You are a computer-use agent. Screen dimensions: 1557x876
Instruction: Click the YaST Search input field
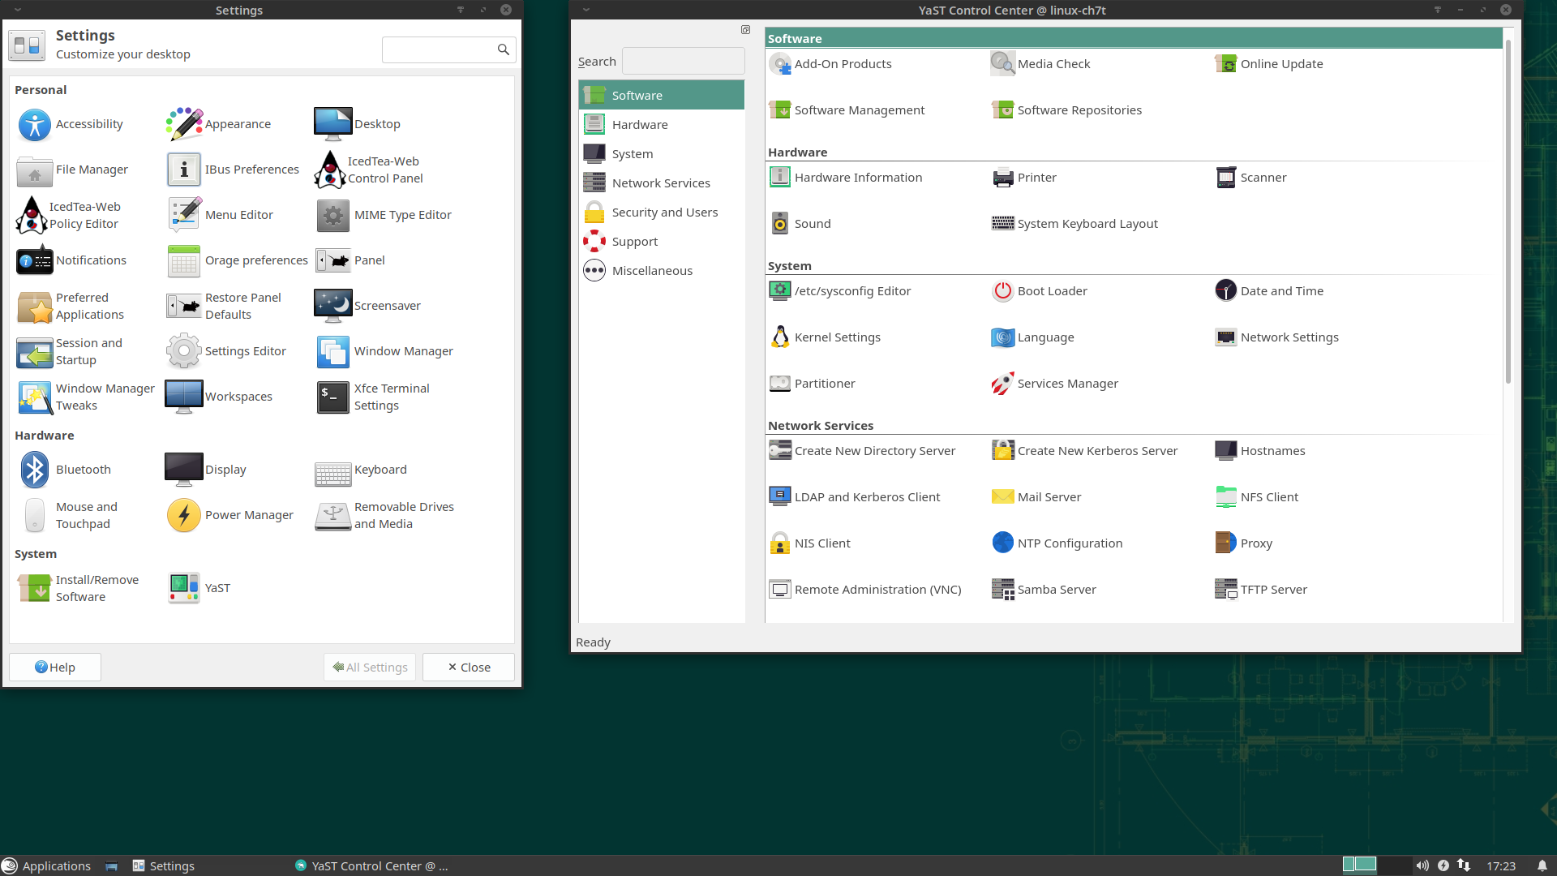click(683, 62)
